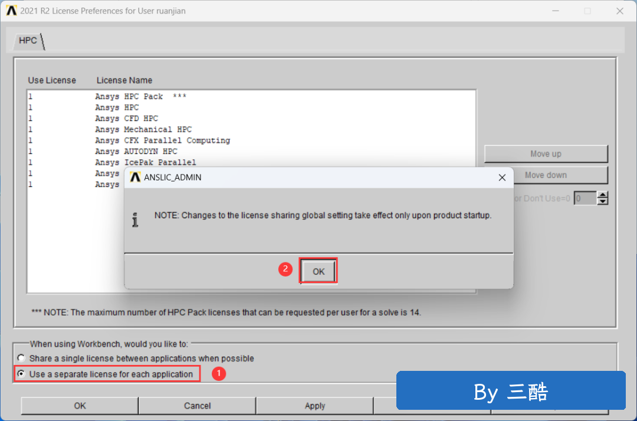Close the License Preferences window

tap(619, 11)
